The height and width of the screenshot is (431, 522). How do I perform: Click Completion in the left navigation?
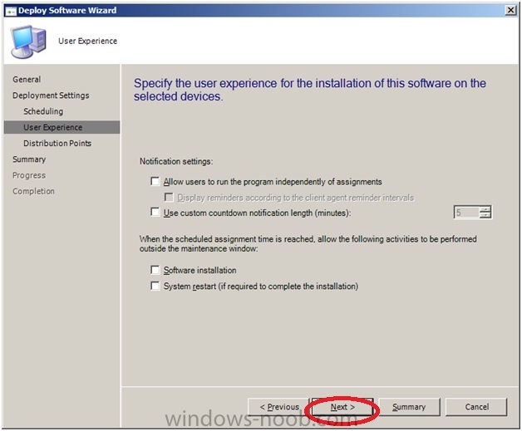[x=33, y=191]
